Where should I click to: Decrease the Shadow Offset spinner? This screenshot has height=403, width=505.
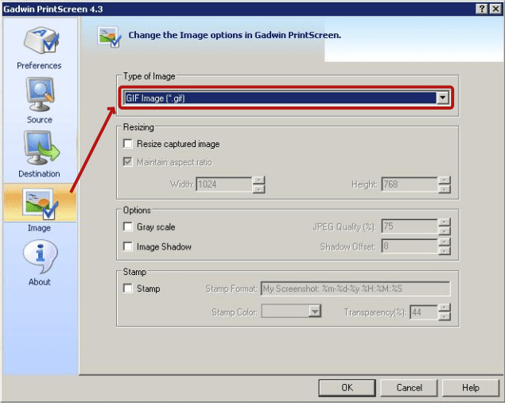[x=444, y=250]
